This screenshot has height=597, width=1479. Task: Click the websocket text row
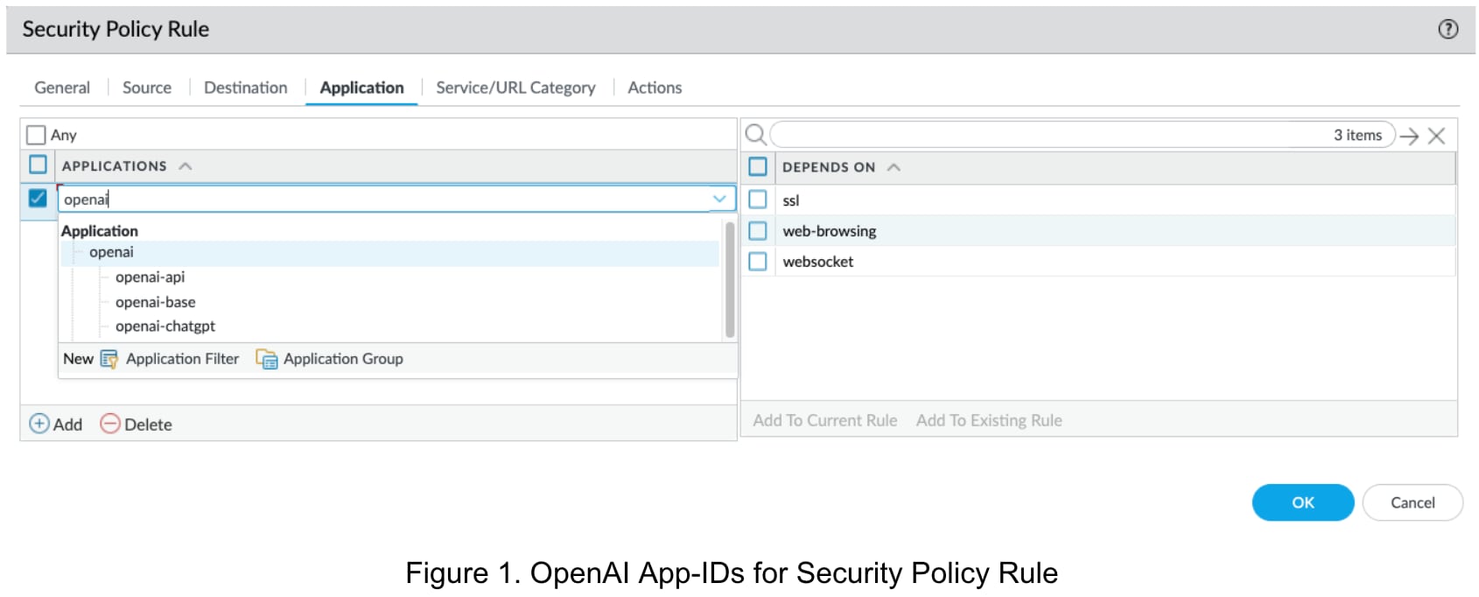pos(817,262)
